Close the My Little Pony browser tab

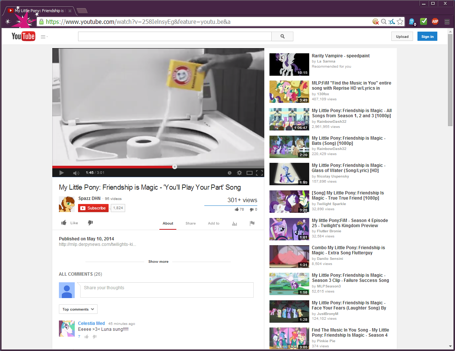coord(70,11)
